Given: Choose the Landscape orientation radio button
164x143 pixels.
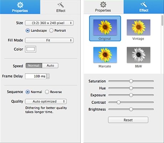Looking at the screenshot, I should (27, 30).
